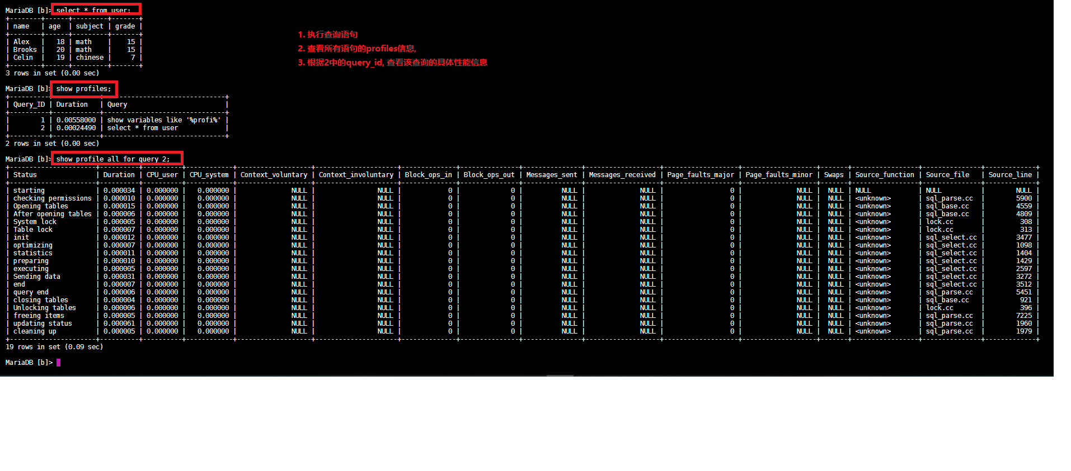
Task: Click the 'Query' column header of the profiles table
Action: click(118, 104)
